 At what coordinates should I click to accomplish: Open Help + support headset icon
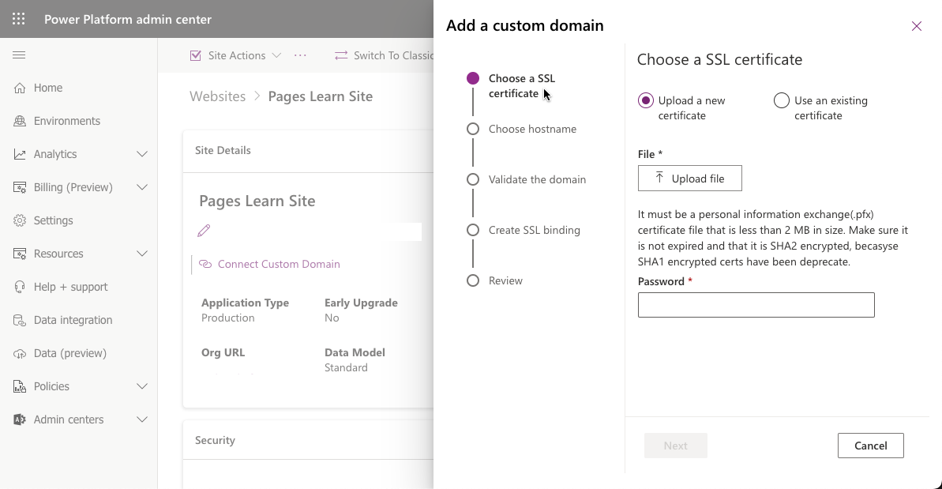tap(20, 287)
